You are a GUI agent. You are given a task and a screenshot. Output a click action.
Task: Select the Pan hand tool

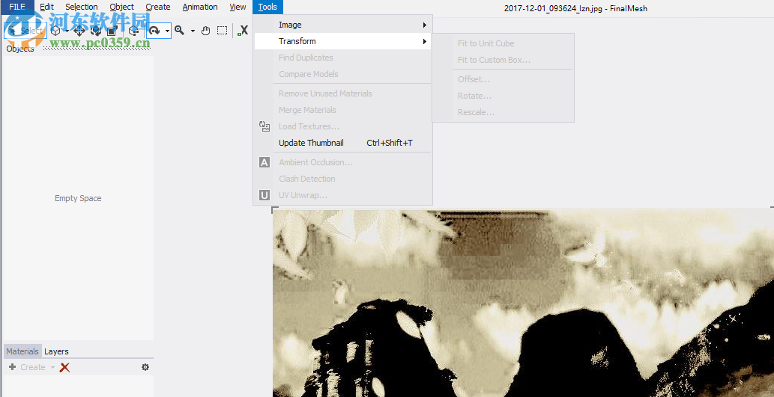(206, 31)
